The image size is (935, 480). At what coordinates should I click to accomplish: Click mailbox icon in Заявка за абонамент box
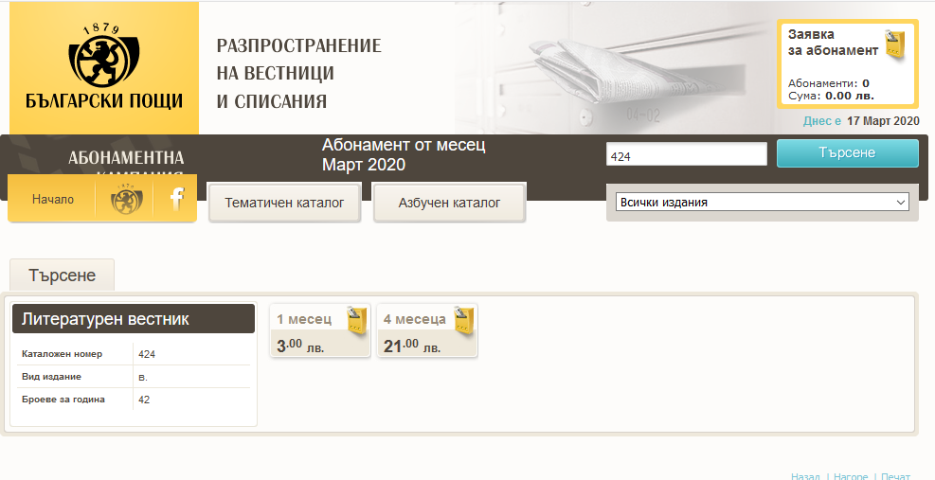(895, 44)
